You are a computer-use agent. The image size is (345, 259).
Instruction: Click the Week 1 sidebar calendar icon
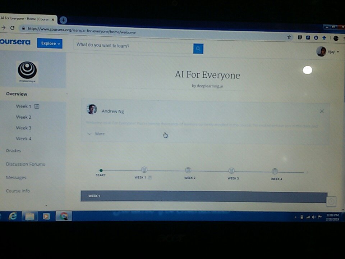[37, 106]
